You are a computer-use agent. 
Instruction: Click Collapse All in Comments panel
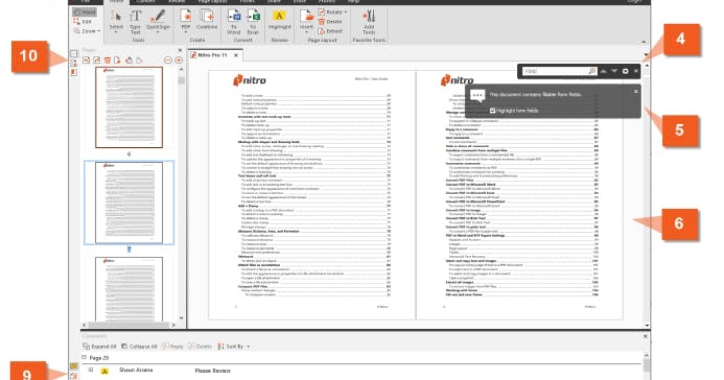pos(139,346)
